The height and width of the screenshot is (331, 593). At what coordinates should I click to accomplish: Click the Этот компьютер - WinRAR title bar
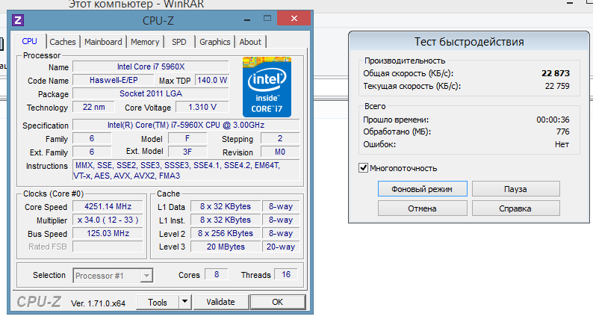pyautogui.click(x=136, y=4)
